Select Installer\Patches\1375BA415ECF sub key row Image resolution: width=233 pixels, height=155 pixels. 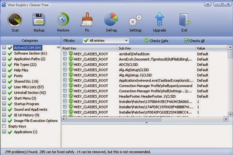pos(155,102)
